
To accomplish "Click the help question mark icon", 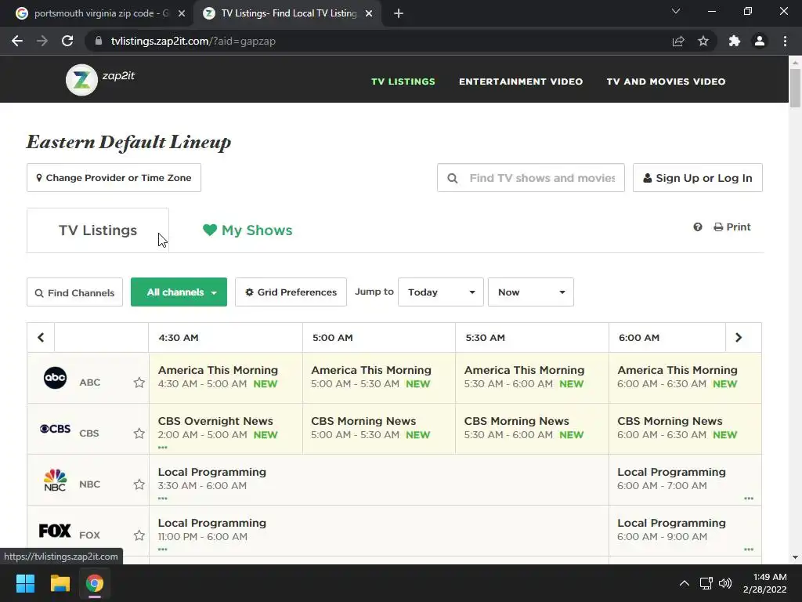I will 698,227.
